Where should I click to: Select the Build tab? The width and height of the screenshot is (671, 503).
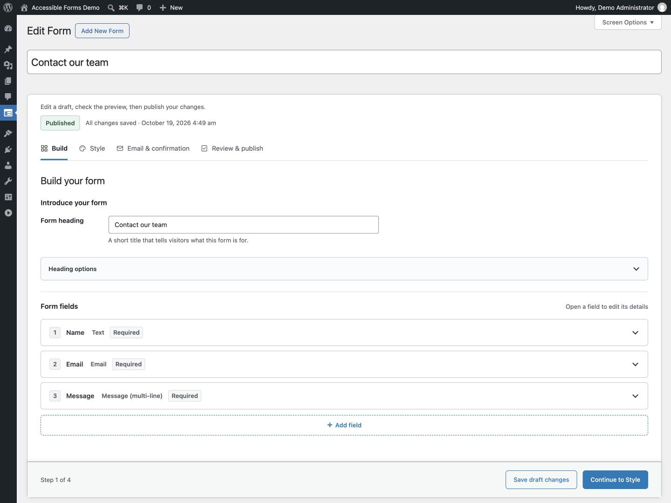coord(54,149)
